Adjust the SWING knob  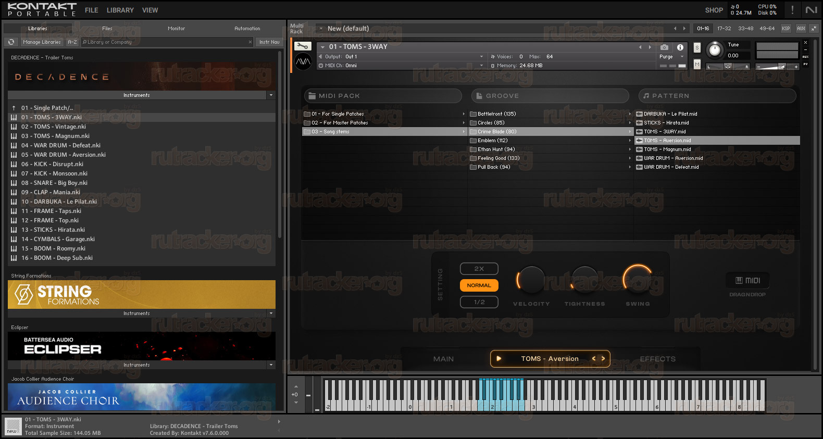coord(638,280)
